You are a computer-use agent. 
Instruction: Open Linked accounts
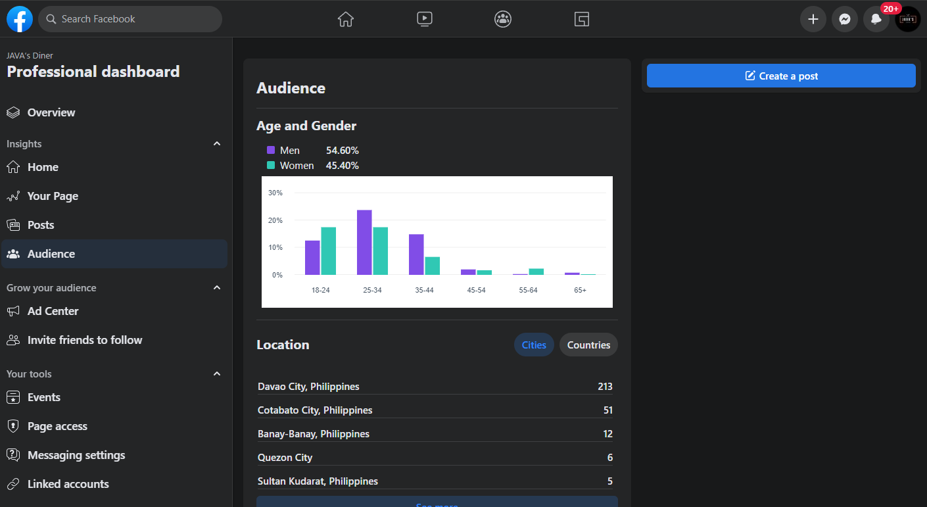pos(114,484)
